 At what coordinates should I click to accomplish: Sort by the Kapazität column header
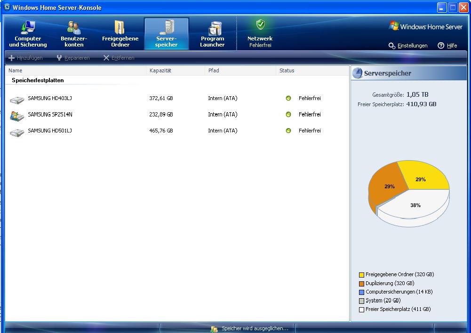tap(176, 70)
